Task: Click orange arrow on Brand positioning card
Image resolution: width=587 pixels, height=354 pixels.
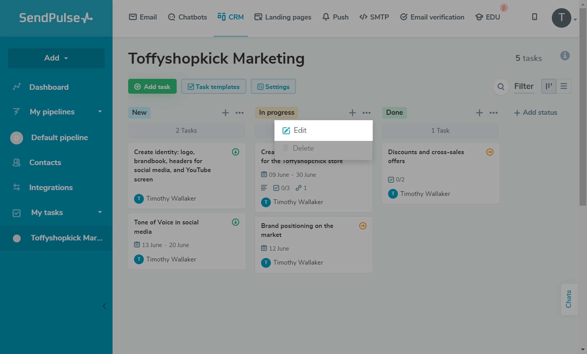Action: pos(363,226)
